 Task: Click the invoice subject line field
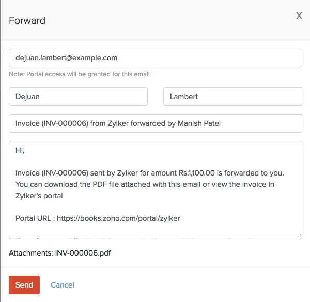[155, 123]
